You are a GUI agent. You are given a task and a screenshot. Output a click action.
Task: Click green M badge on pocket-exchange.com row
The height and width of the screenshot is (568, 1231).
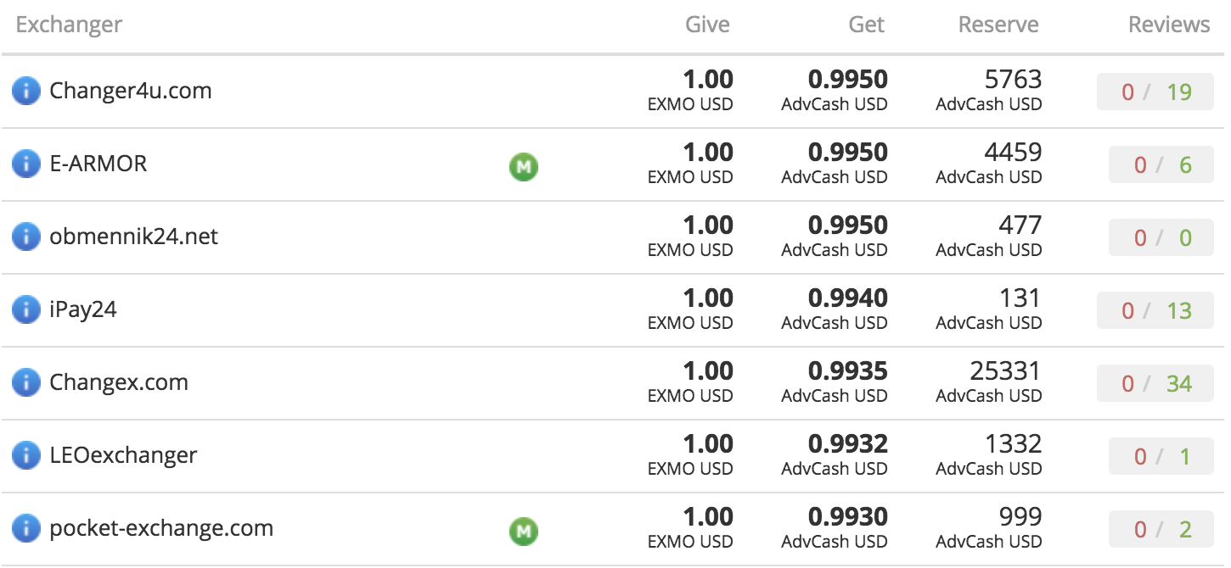[524, 532]
